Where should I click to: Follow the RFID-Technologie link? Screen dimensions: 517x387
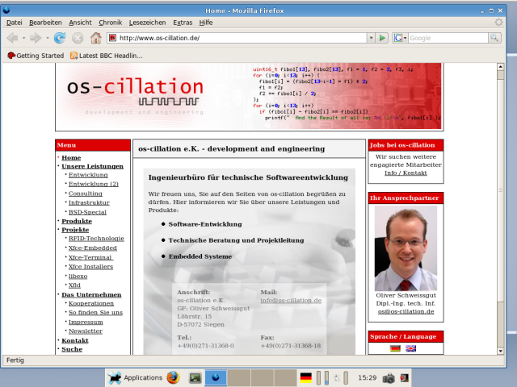click(x=96, y=238)
